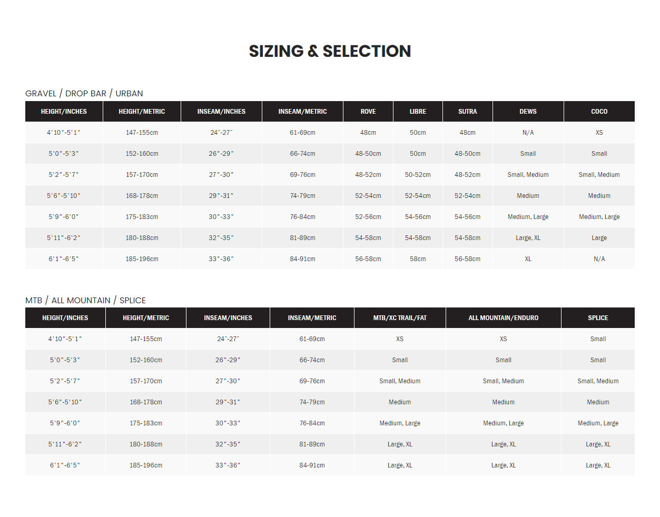The width and height of the screenshot is (660, 517).
Task: Click the XS cell in the COCO column
Action: 599,133
